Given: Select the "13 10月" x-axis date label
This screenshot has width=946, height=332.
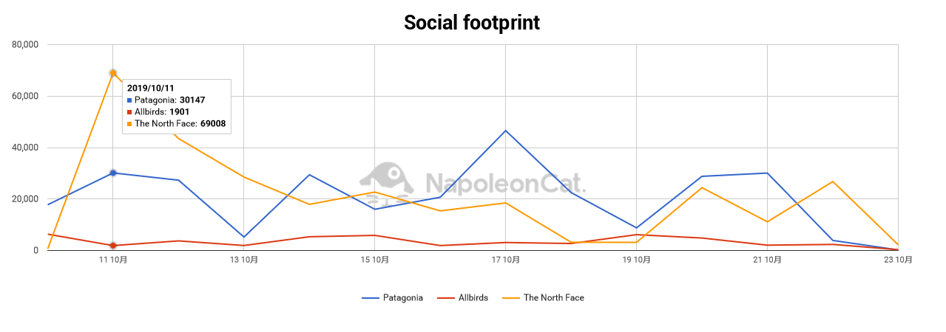Looking at the screenshot, I should 244,260.
